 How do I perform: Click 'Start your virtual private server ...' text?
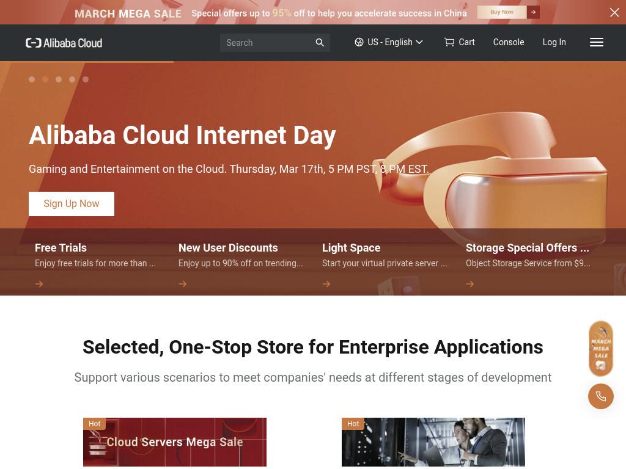pyautogui.click(x=385, y=263)
